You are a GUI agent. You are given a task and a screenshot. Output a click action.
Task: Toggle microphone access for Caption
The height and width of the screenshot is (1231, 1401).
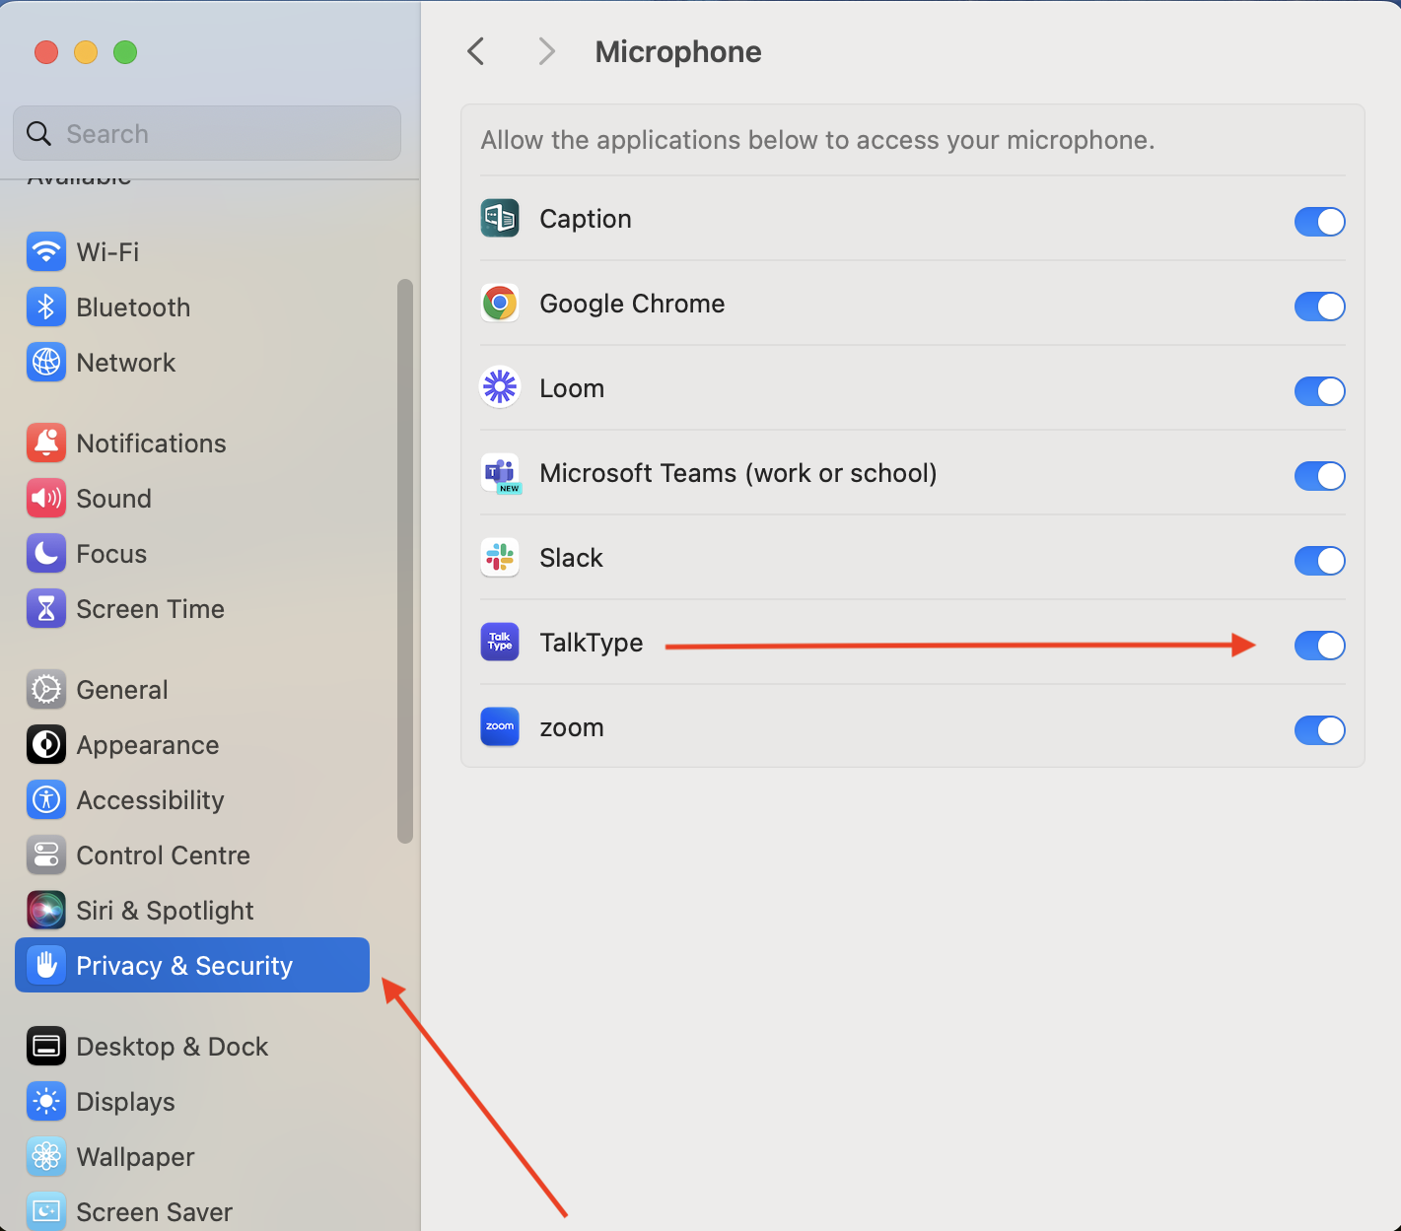coord(1319,222)
